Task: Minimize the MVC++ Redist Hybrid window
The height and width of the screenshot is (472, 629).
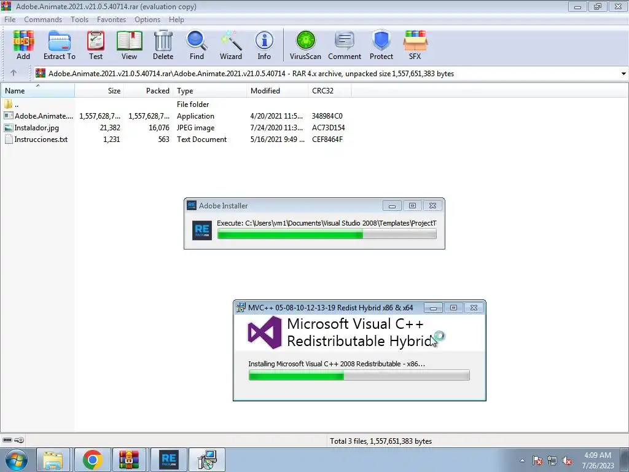Action: coord(433,308)
